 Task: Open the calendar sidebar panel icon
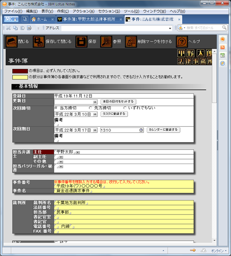pyautogui.click(x=223, y=55)
